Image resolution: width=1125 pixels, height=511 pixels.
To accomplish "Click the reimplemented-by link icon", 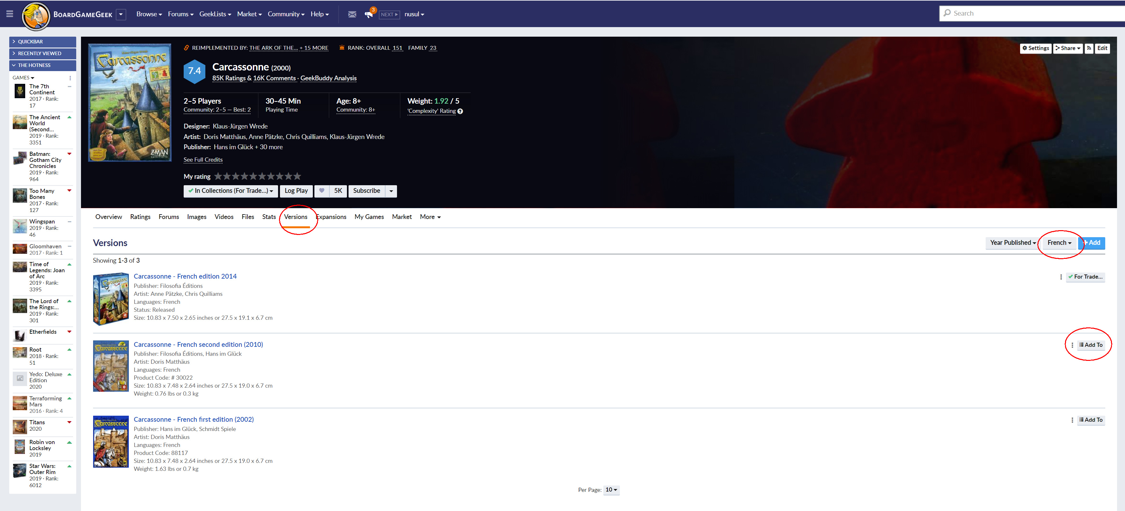I will pos(187,47).
